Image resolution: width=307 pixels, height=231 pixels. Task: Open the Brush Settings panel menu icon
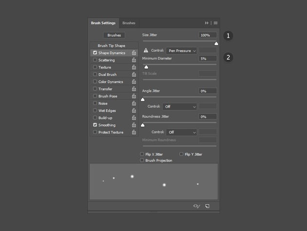coord(215,23)
